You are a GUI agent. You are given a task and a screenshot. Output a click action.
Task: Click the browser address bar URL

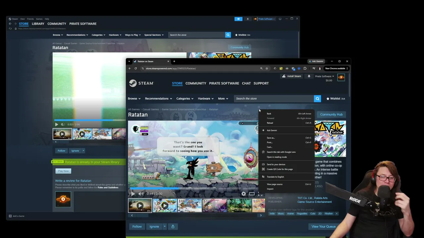(x=171, y=68)
